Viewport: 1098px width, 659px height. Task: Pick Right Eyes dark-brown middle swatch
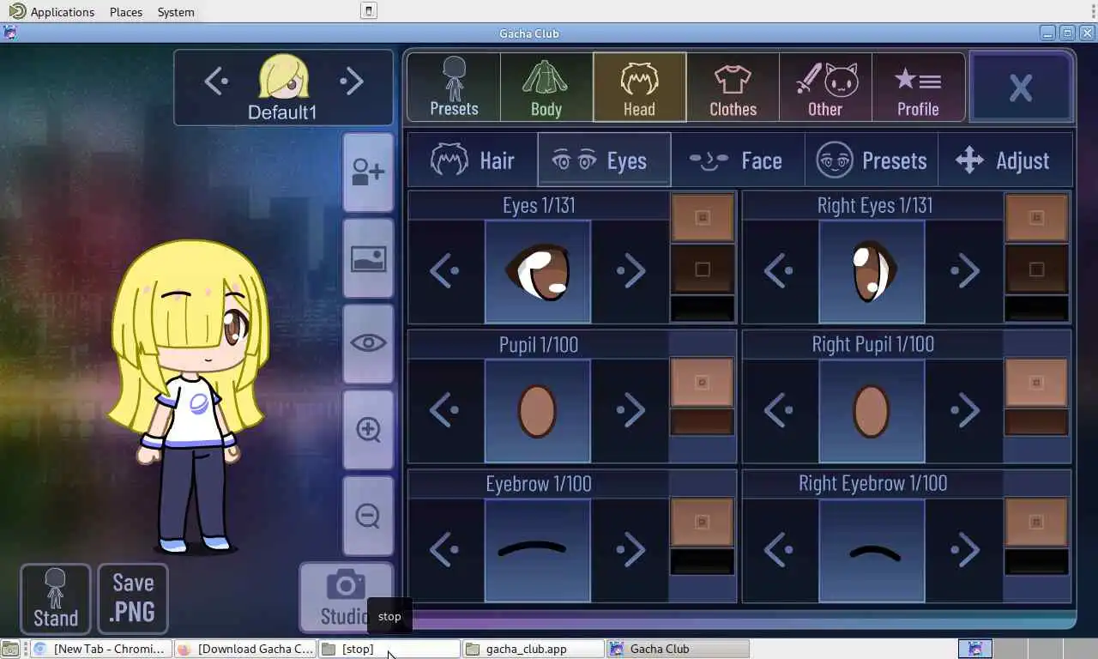pos(1036,269)
